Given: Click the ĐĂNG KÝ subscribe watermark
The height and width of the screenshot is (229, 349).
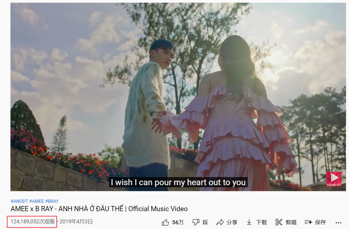Looking at the screenshot, I should point(334,179).
